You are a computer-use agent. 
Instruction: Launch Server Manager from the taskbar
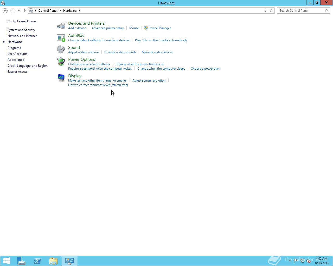point(21,261)
